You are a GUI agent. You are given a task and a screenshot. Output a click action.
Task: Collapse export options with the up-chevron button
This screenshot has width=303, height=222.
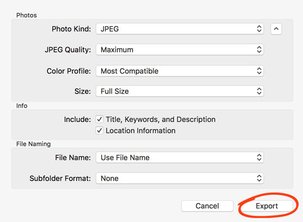coord(276,29)
